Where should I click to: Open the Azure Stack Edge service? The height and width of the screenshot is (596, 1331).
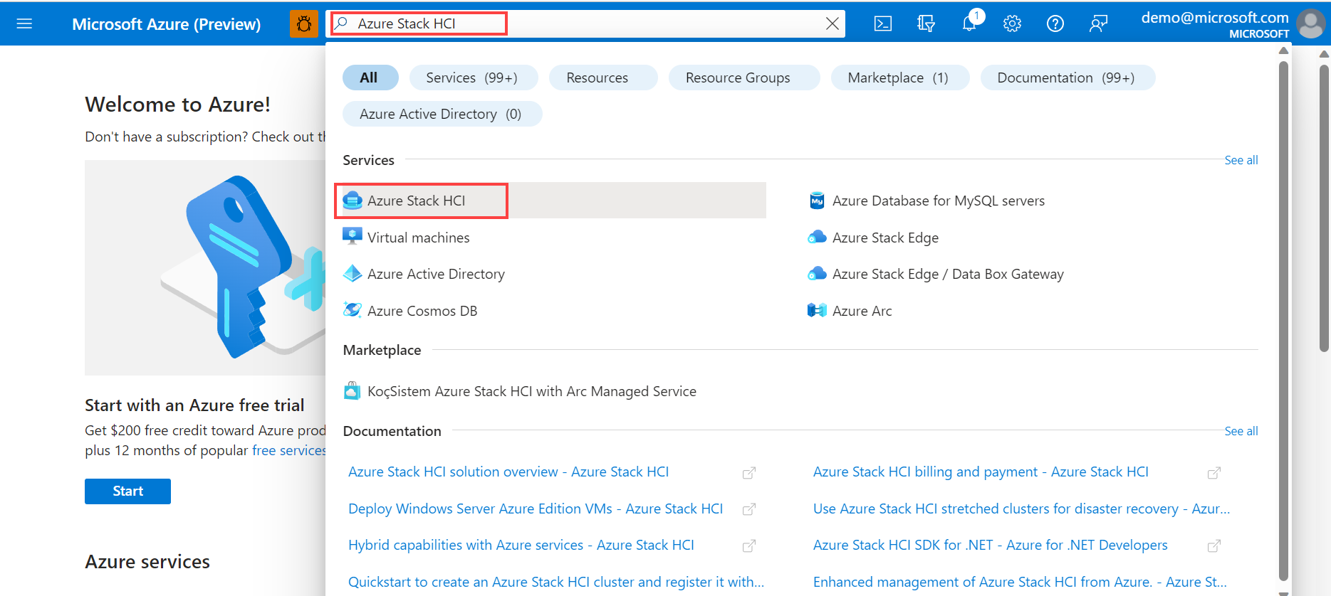tap(885, 238)
